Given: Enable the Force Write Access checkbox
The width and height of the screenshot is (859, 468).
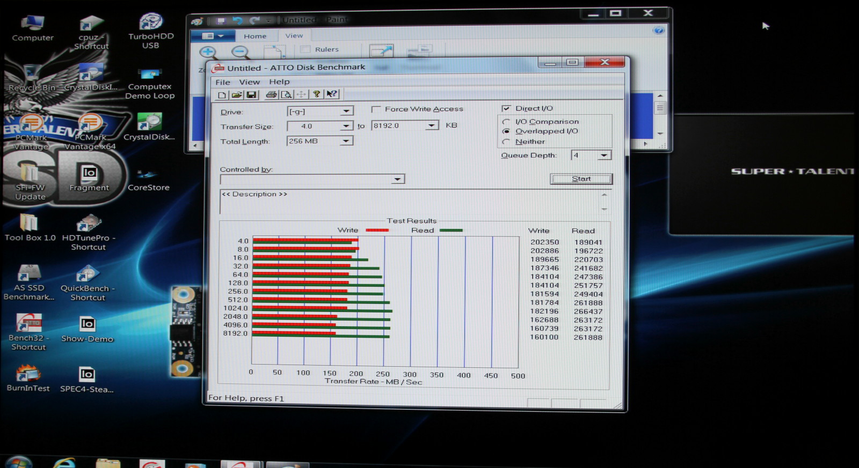Looking at the screenshot, I should pyautogui.click(x=376, y=109).
